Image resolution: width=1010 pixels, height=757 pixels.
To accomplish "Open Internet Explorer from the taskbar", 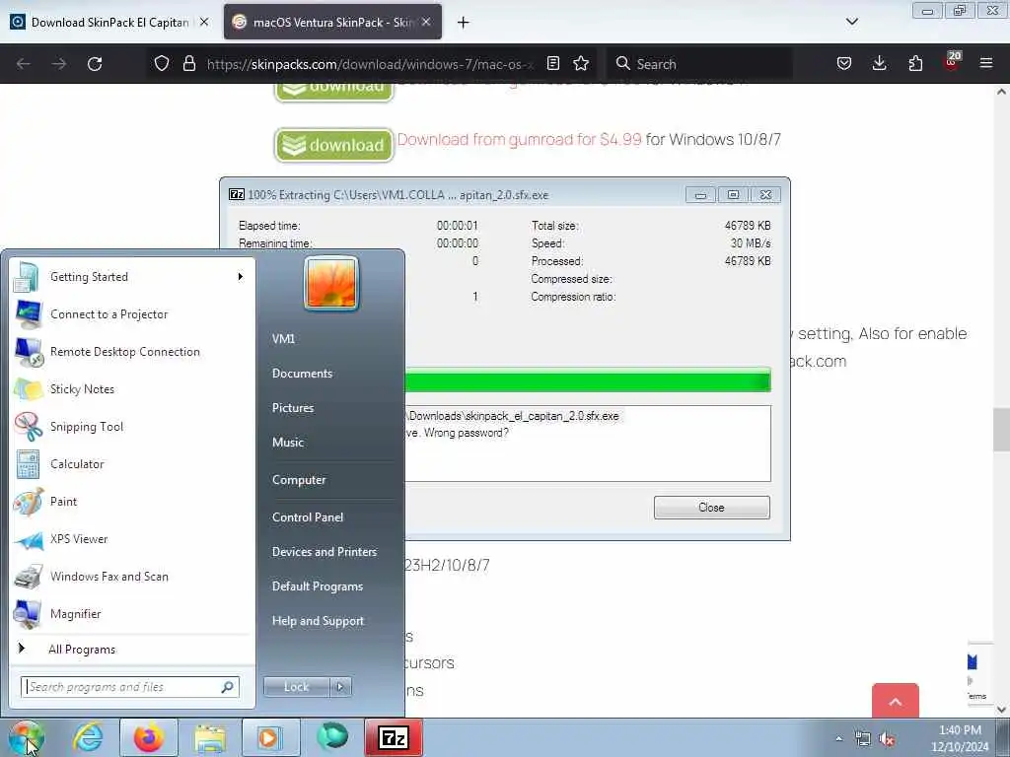I will click(88, 737).
